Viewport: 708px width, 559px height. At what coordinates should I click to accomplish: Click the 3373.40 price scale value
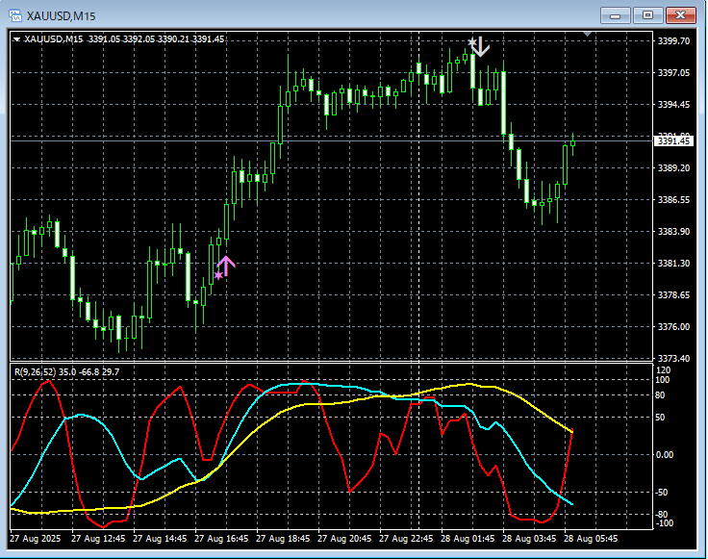(x=673, y=359)
